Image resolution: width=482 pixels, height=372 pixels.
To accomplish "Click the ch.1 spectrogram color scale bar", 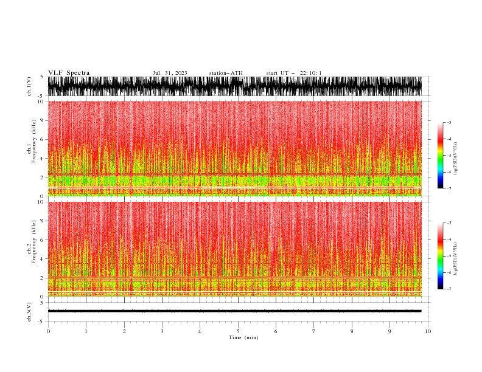I will (x=440, y=156).
